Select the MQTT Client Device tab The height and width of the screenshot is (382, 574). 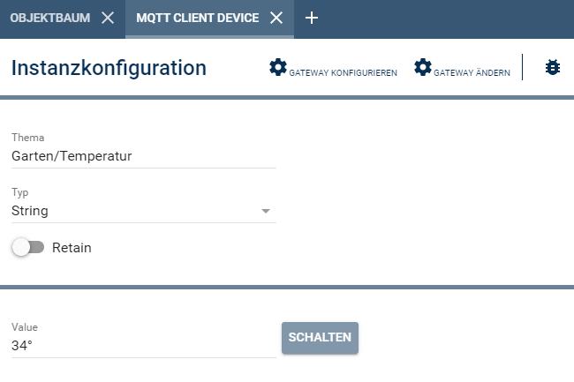[x=197, y=18]
